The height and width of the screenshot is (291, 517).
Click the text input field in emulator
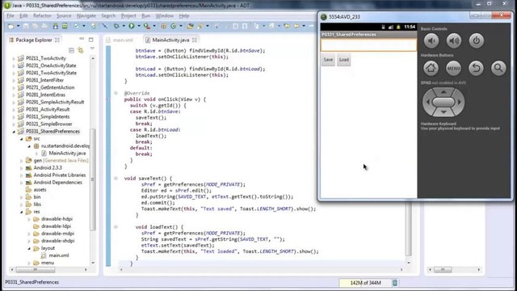click(368, 45)
